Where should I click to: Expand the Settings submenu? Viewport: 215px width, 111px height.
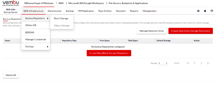[x=36, y=46]
